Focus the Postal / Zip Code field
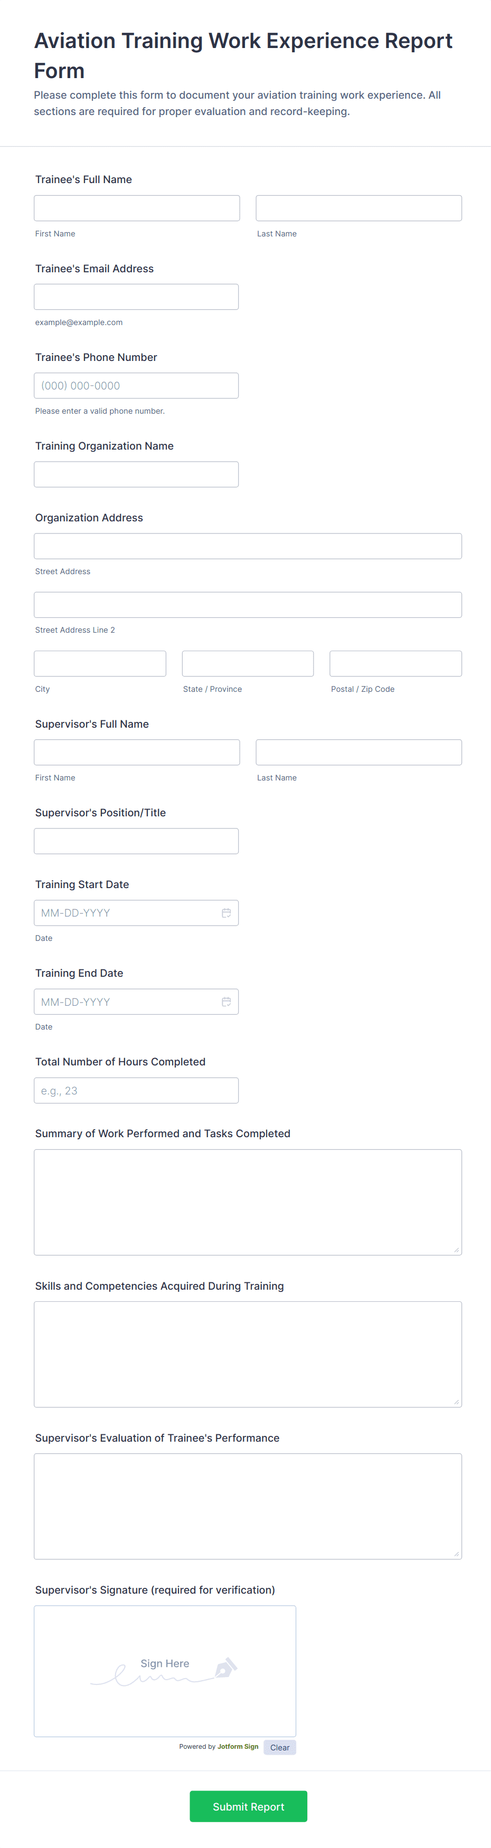 (395, 664)
